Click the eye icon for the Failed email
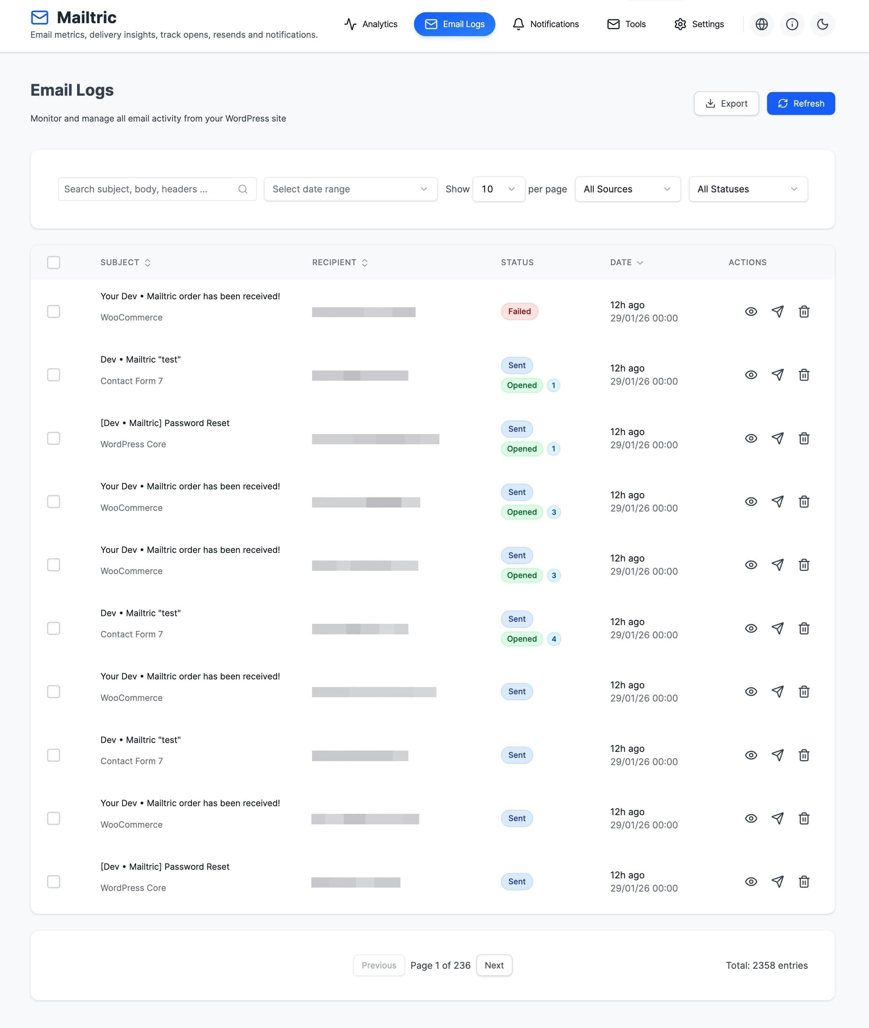Image resolution: width=869 pixels, height=1028 pixels. point(751,312)
